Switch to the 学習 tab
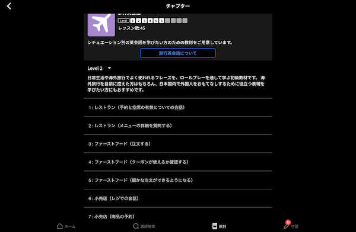This screenshot has width=356, height=232. (291, 226)
